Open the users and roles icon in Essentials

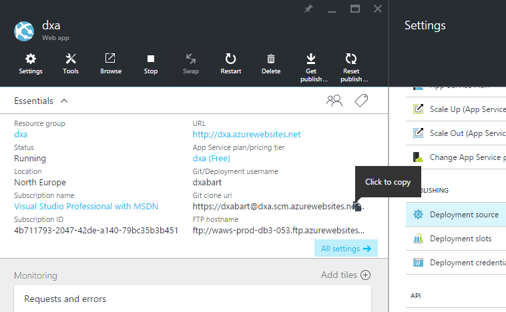334,101
